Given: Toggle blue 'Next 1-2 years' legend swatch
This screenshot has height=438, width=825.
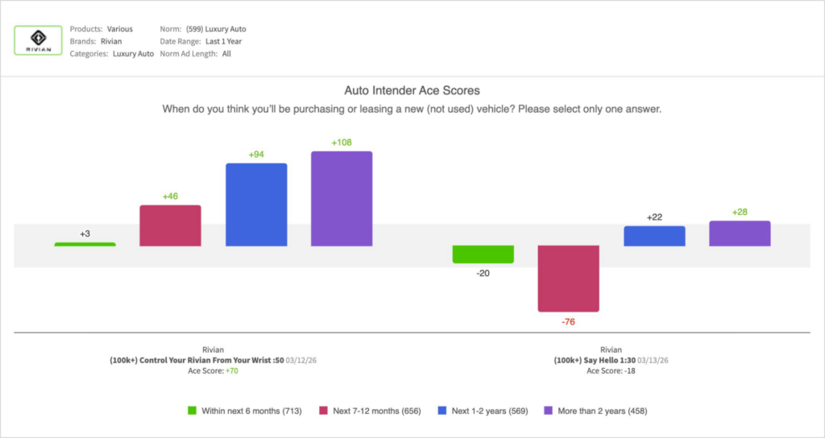Looking at the screenshot, I should coord(442,411).
